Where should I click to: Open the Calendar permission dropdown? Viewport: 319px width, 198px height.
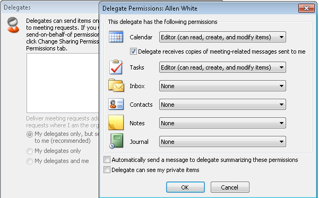click(x=222, y=37)
